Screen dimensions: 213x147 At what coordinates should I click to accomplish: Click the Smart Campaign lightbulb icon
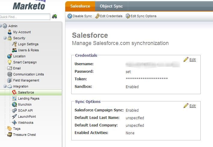tap(10, 62)
